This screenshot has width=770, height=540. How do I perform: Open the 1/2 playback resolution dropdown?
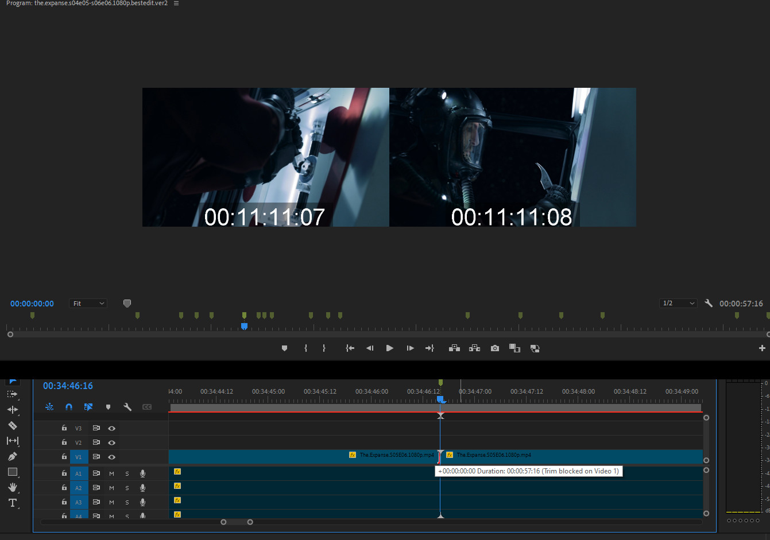pos(678,304)
